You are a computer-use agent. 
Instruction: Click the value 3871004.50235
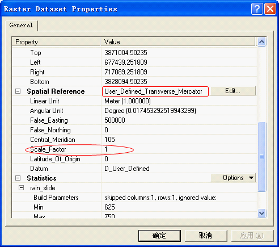point(126,53)
